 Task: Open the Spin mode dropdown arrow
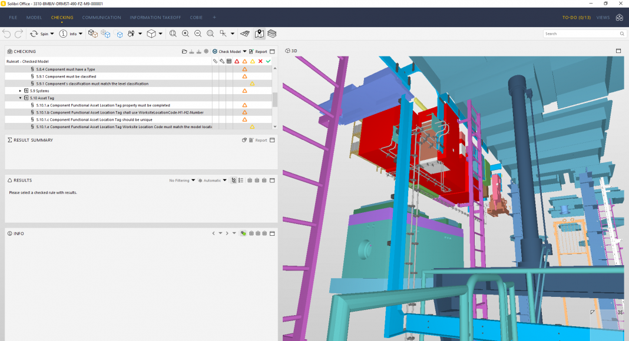pos(52,34)
